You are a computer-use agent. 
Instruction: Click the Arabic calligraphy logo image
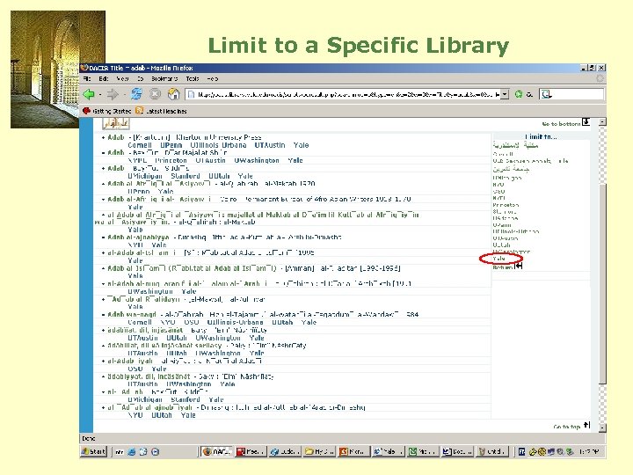(x=116, y=124)
